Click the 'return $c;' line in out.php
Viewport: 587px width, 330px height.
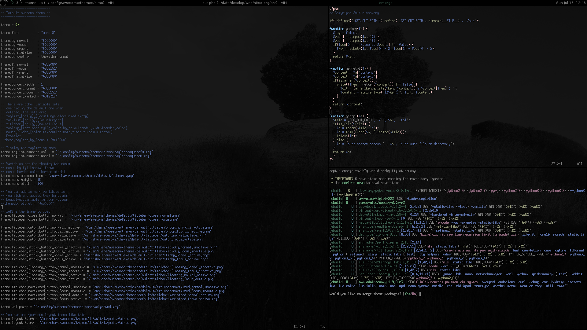click(x=342, y=152)
